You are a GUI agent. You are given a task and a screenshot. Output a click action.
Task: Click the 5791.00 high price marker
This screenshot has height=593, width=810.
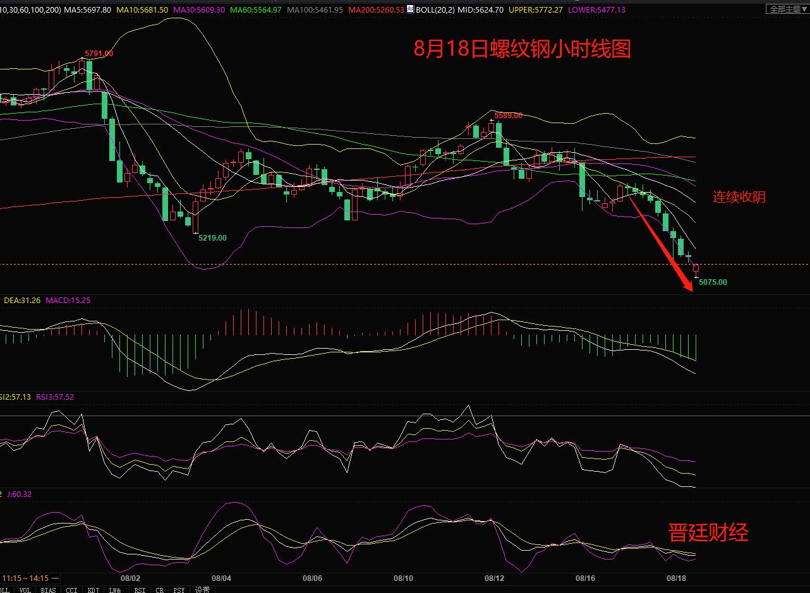point(99,54)
